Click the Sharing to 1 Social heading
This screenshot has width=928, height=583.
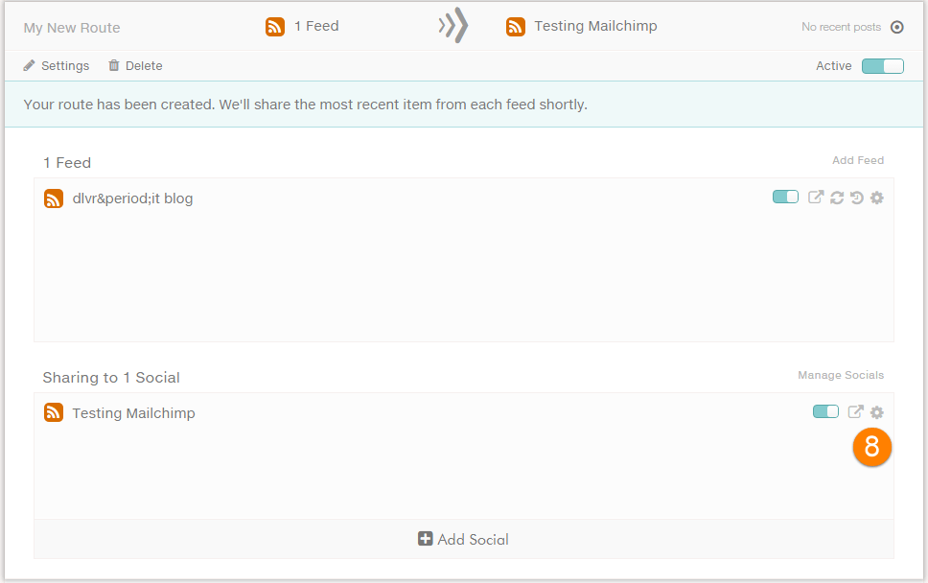point(111,378)
